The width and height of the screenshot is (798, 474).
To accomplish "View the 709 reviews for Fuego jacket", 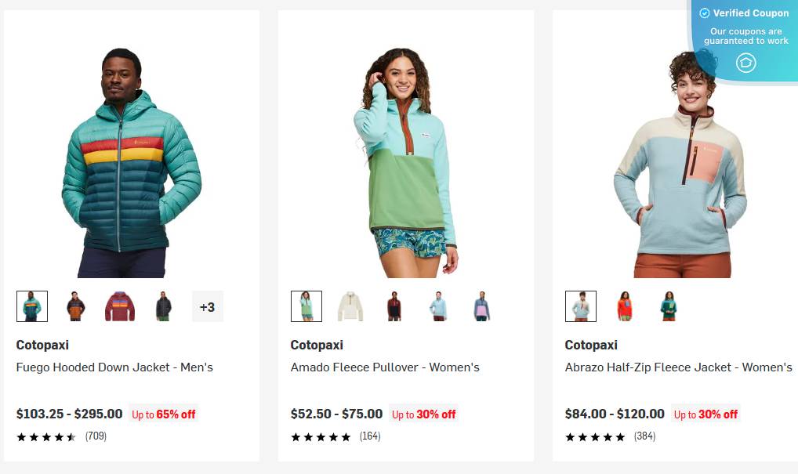I will tap(96, 436).
